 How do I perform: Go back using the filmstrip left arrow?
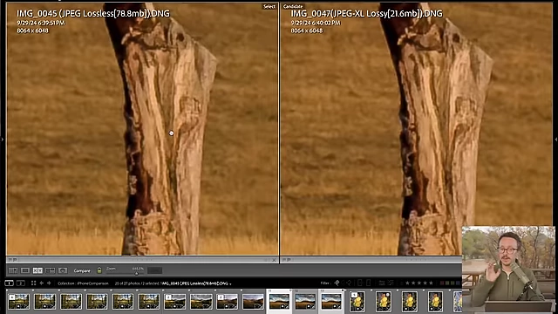pos(41,283)
